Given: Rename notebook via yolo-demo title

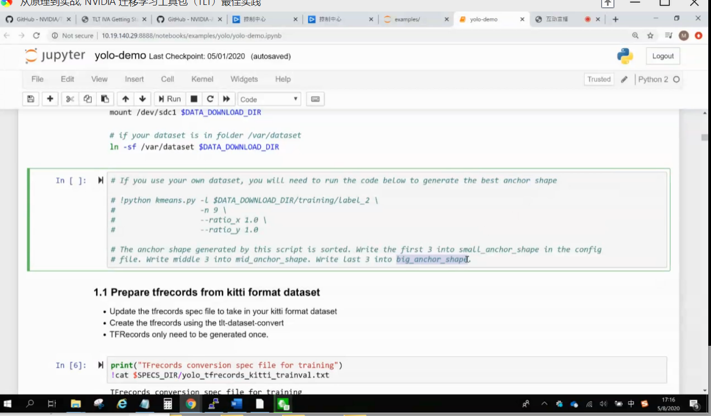Looking at the screenshot, I should click(120, 55).
